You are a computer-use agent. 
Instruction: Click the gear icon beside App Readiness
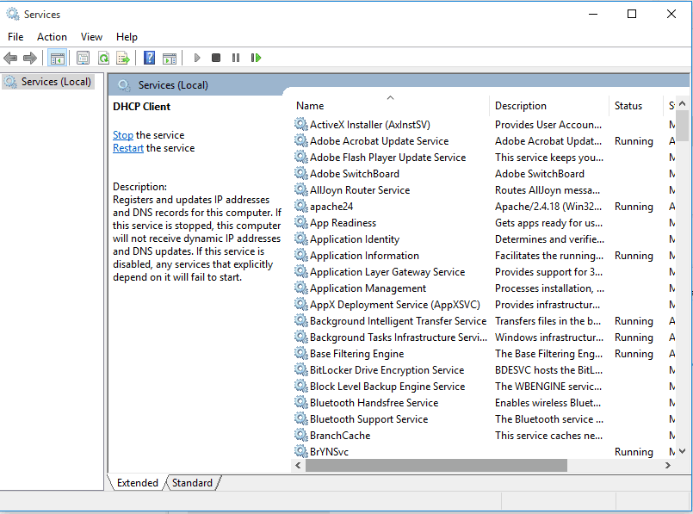tap(301, 222)
